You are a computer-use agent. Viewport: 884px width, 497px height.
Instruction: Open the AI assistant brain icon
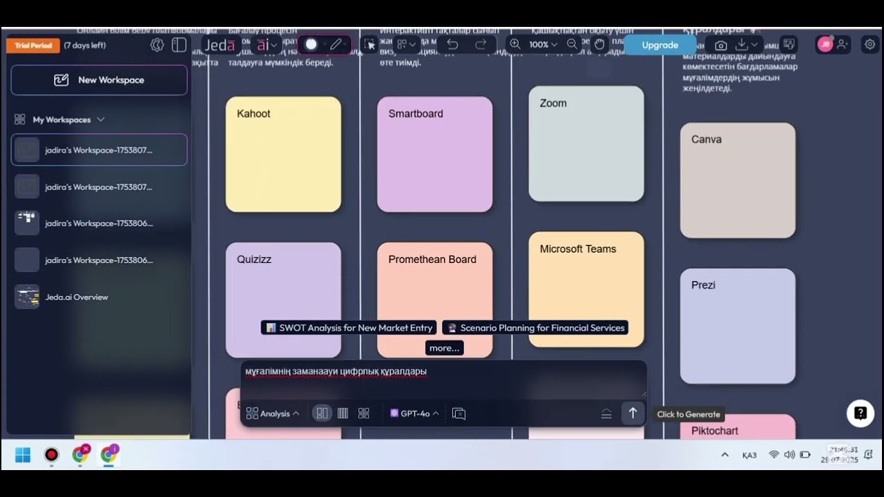[x=157, y=45]
